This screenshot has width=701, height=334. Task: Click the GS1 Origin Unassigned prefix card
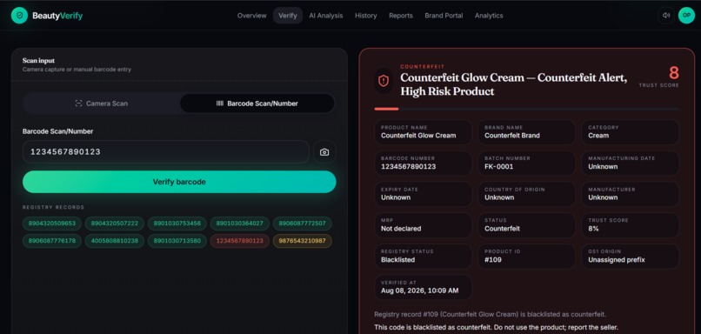click(631, 257)
